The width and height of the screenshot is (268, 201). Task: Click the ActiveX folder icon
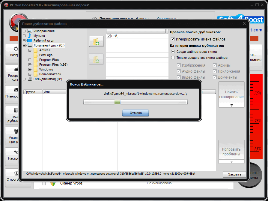point(36,50)
